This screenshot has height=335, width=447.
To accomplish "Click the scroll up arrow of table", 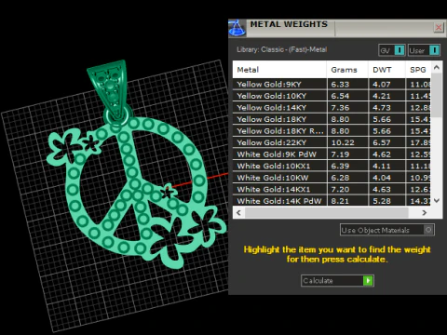I will 437,67.
